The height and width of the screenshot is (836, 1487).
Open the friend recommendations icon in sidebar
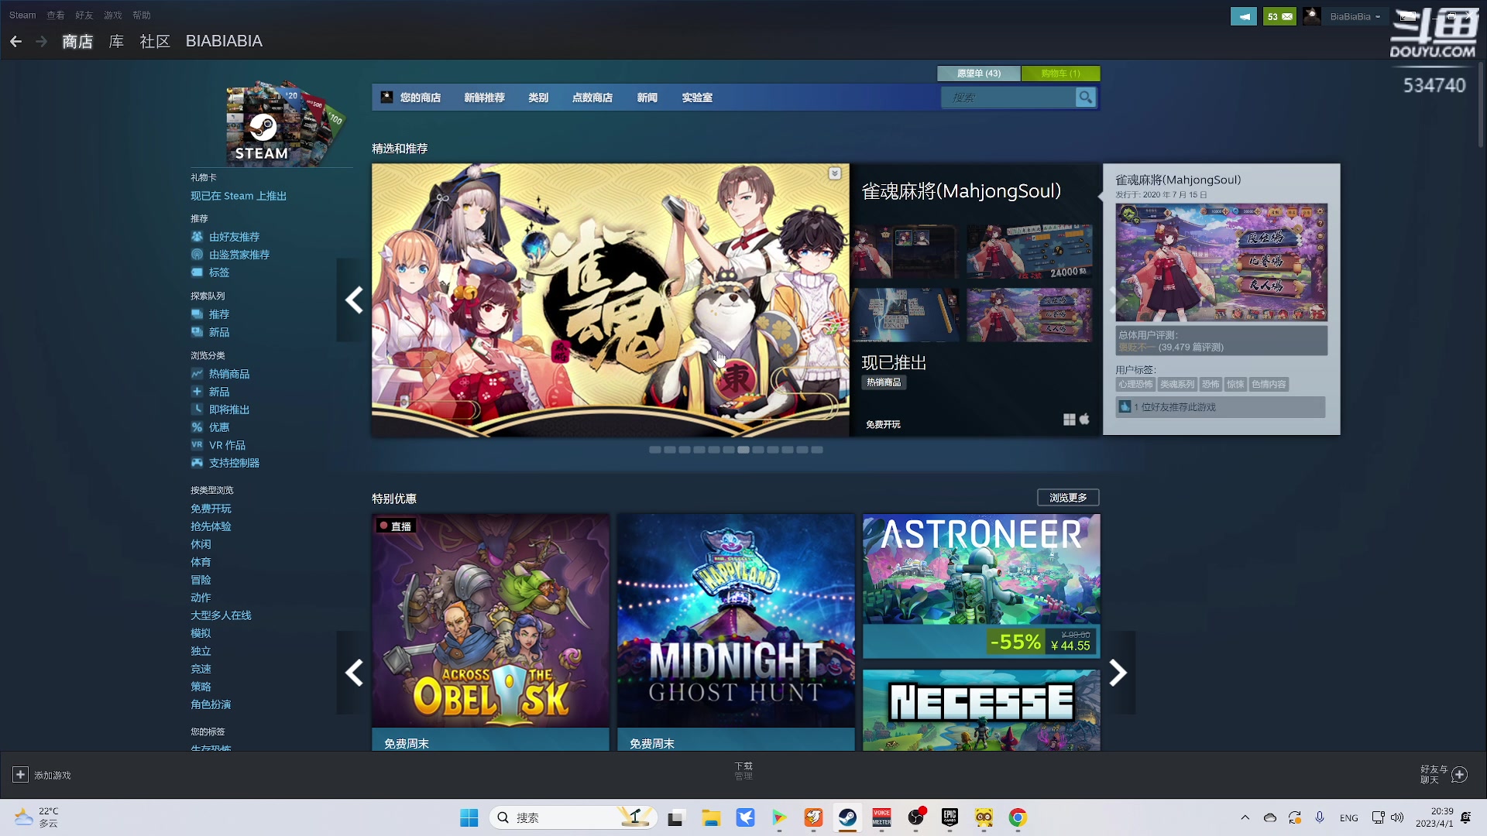coord(197,237)
